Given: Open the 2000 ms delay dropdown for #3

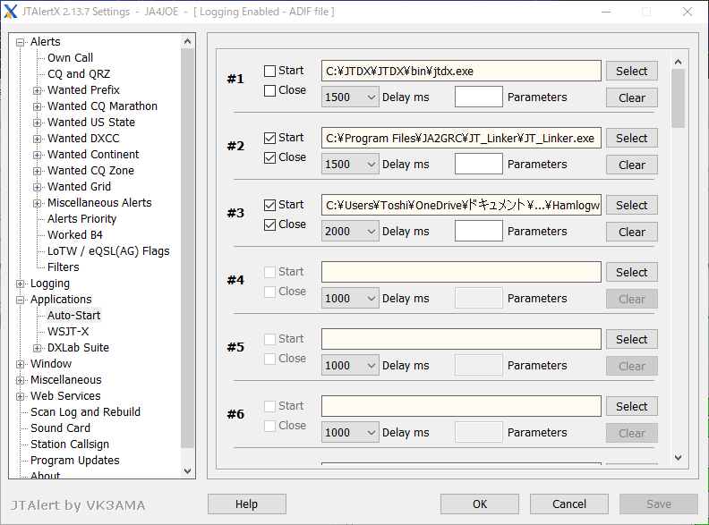Looking at the screenshot, I should click(x=350, y=232).
